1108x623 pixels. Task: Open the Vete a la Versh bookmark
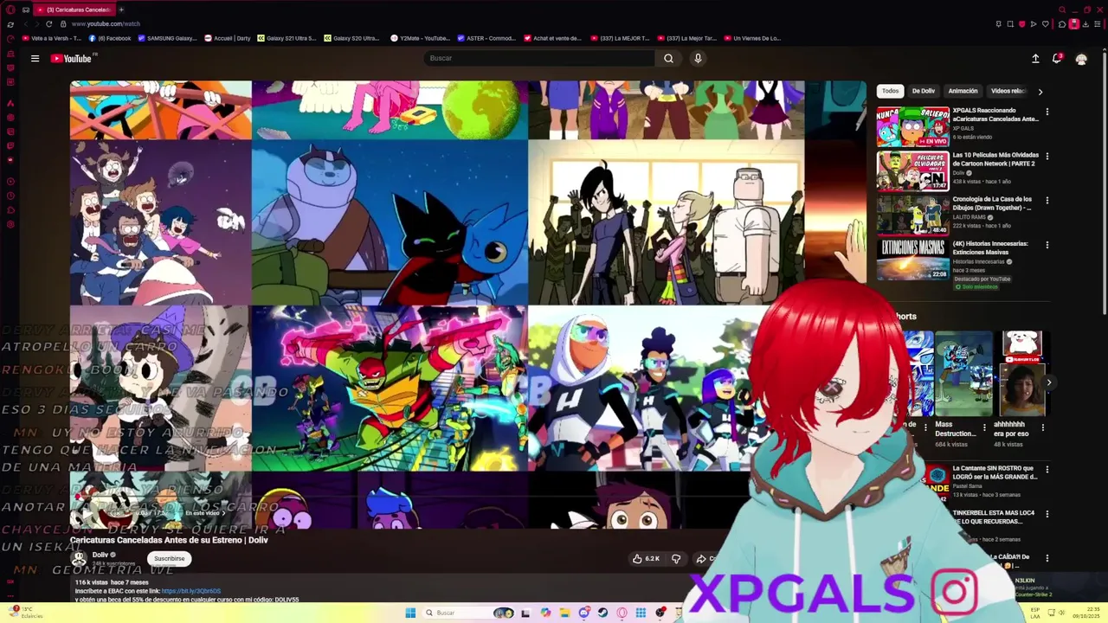[52, 38]
